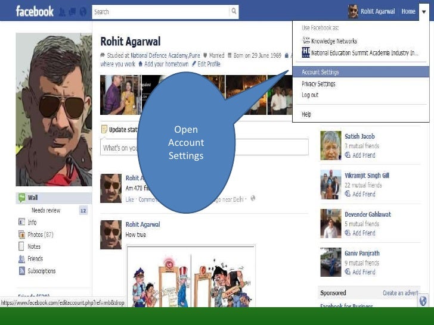This screenshot has width=434, height=325.
Task: Click the Notes page icon
Action: click(21, 246)
